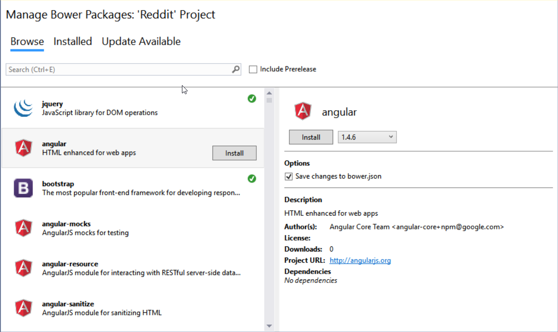Viewport: 558px width, 332px height.
Task: Click Install button in angular details pane
Action: [311, 137]
